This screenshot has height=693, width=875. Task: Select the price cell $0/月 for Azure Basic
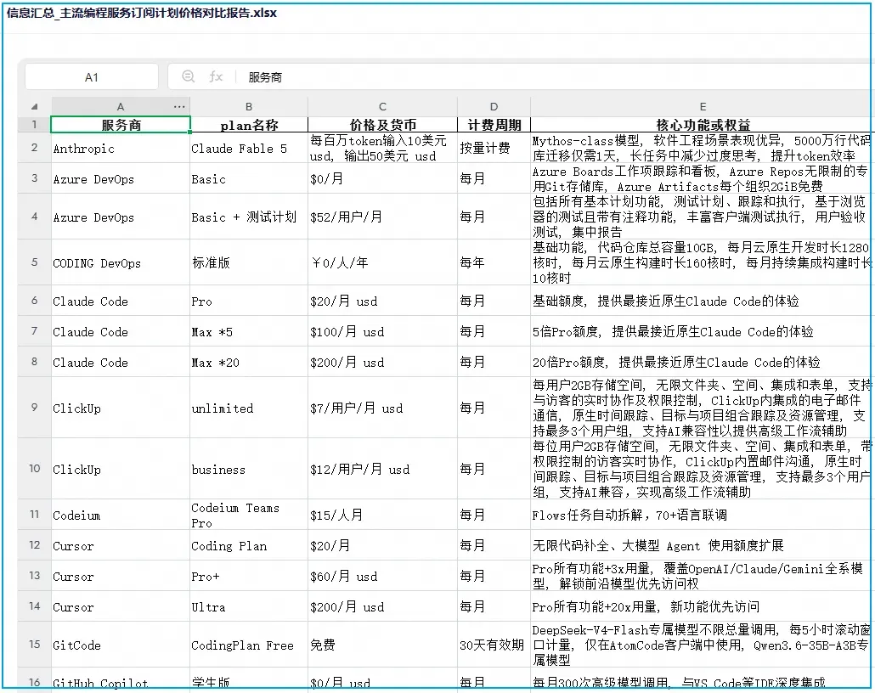[x=382, y=178]
